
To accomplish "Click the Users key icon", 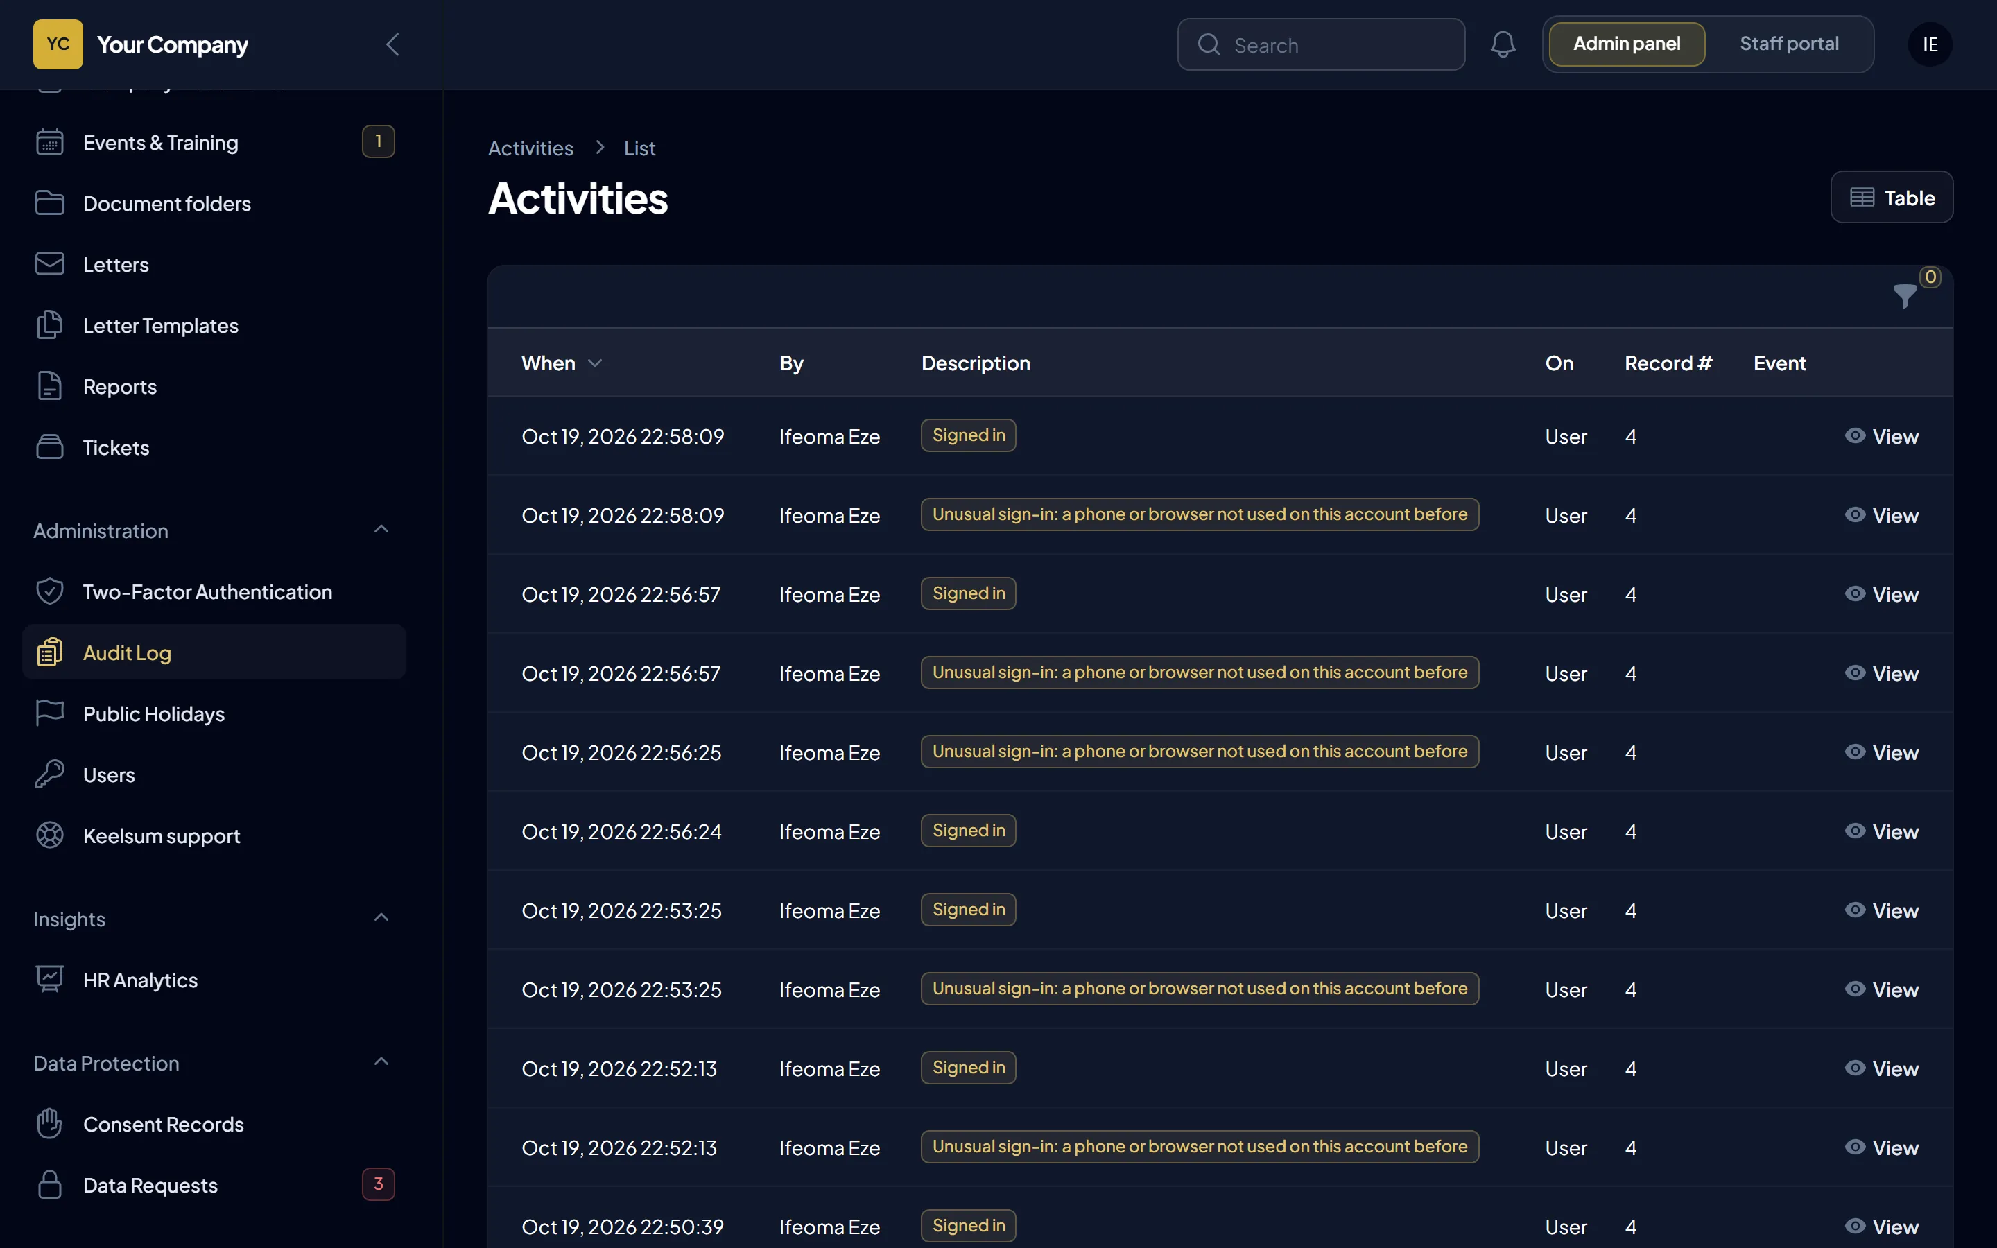I will [x=49, y=774].
